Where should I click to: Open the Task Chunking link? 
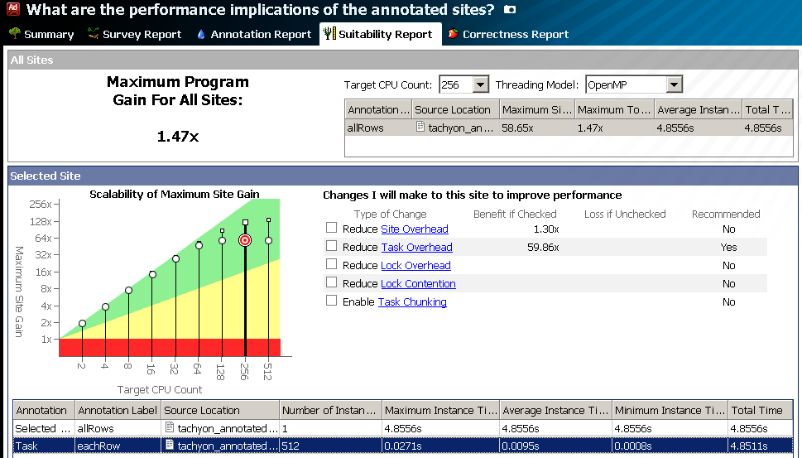[412, 302]
